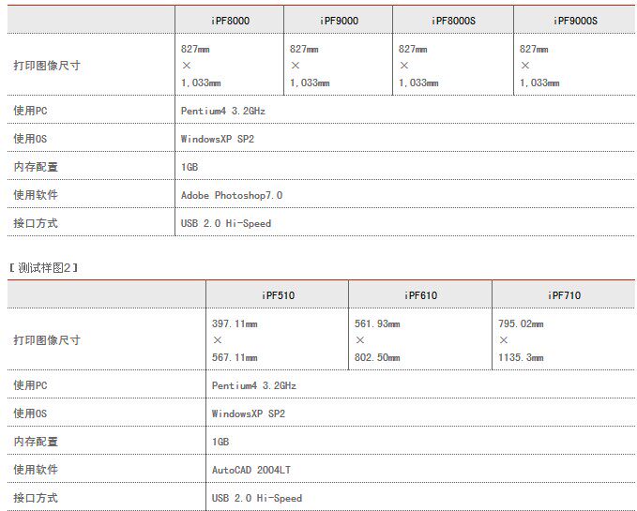Viewport: 637px width, 511px height.
Task: Select the 802.50mm value under iPF610
Action: [x=377, y=357]
